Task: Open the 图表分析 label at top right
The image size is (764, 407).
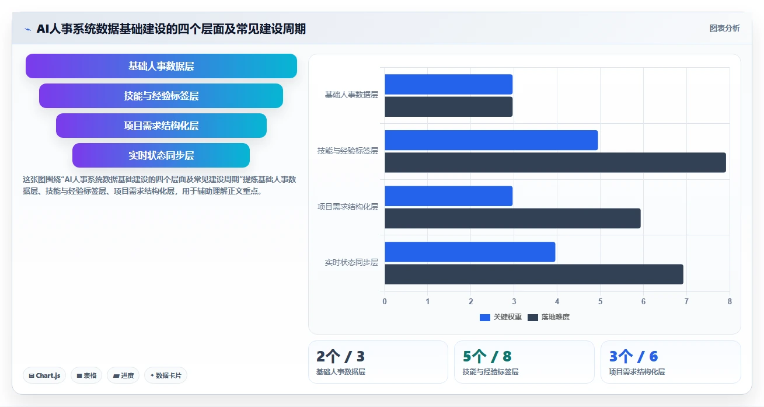Action: click(724, 29)
